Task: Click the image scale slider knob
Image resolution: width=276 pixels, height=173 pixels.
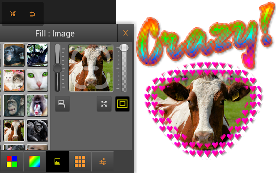Action: point(57,68)
